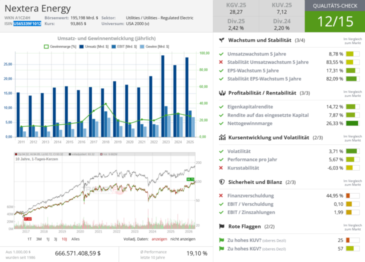Toggle the EBIT [Mrd. $] legend series
Viewport: 365px width, 262px height.
pos(124,46)
